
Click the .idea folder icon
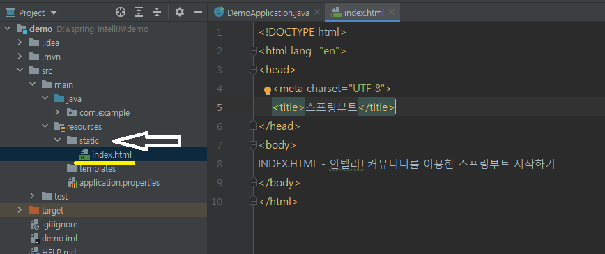tap(34, 43)
